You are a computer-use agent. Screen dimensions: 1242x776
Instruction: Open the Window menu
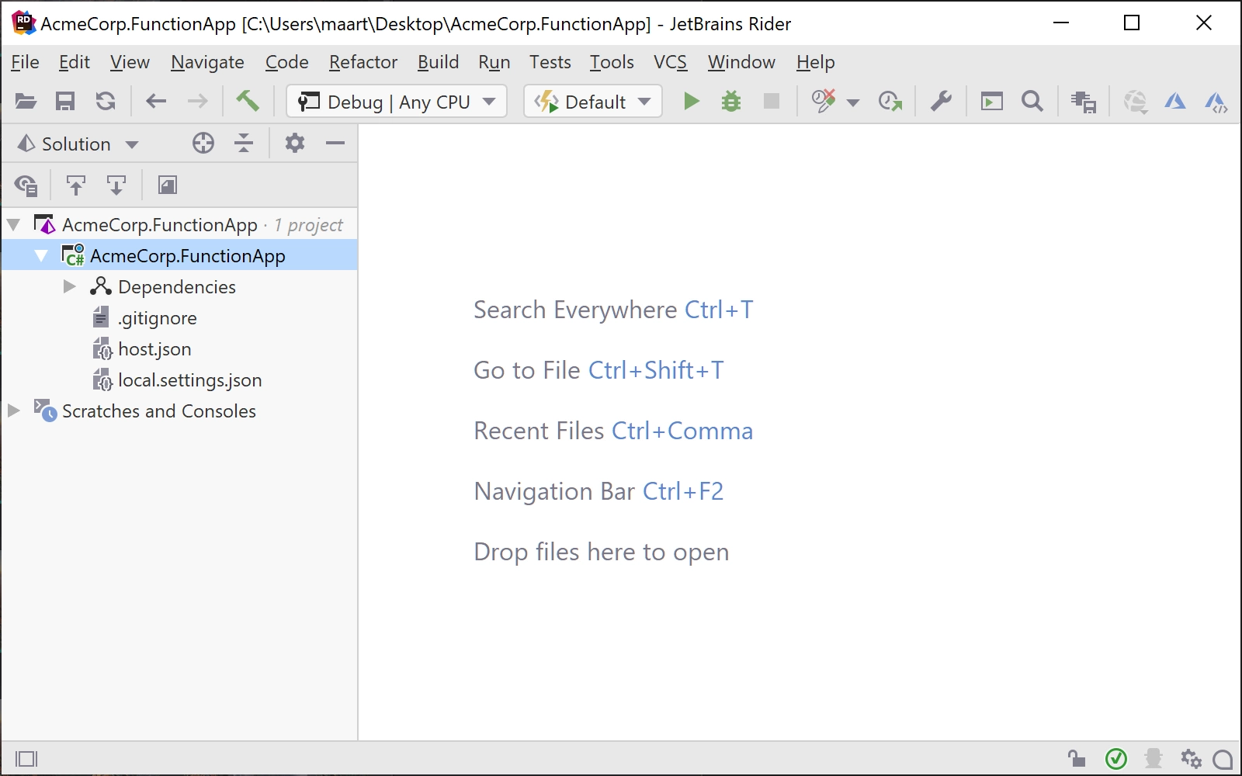click(741, 62)
